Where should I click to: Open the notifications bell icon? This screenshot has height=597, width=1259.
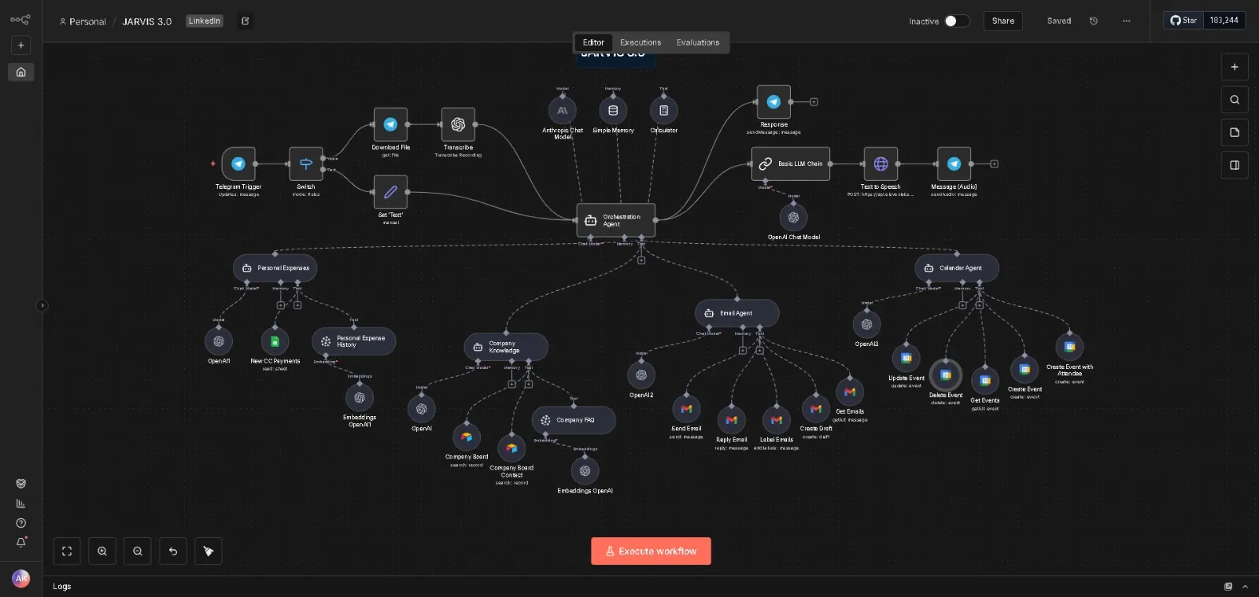(x=21, y=542)
